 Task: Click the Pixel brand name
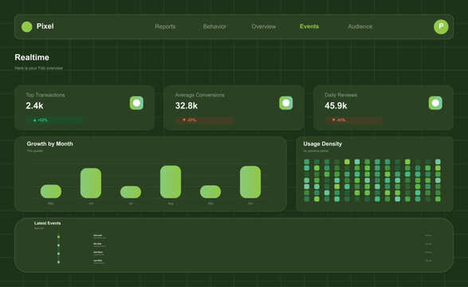[45, 26]
